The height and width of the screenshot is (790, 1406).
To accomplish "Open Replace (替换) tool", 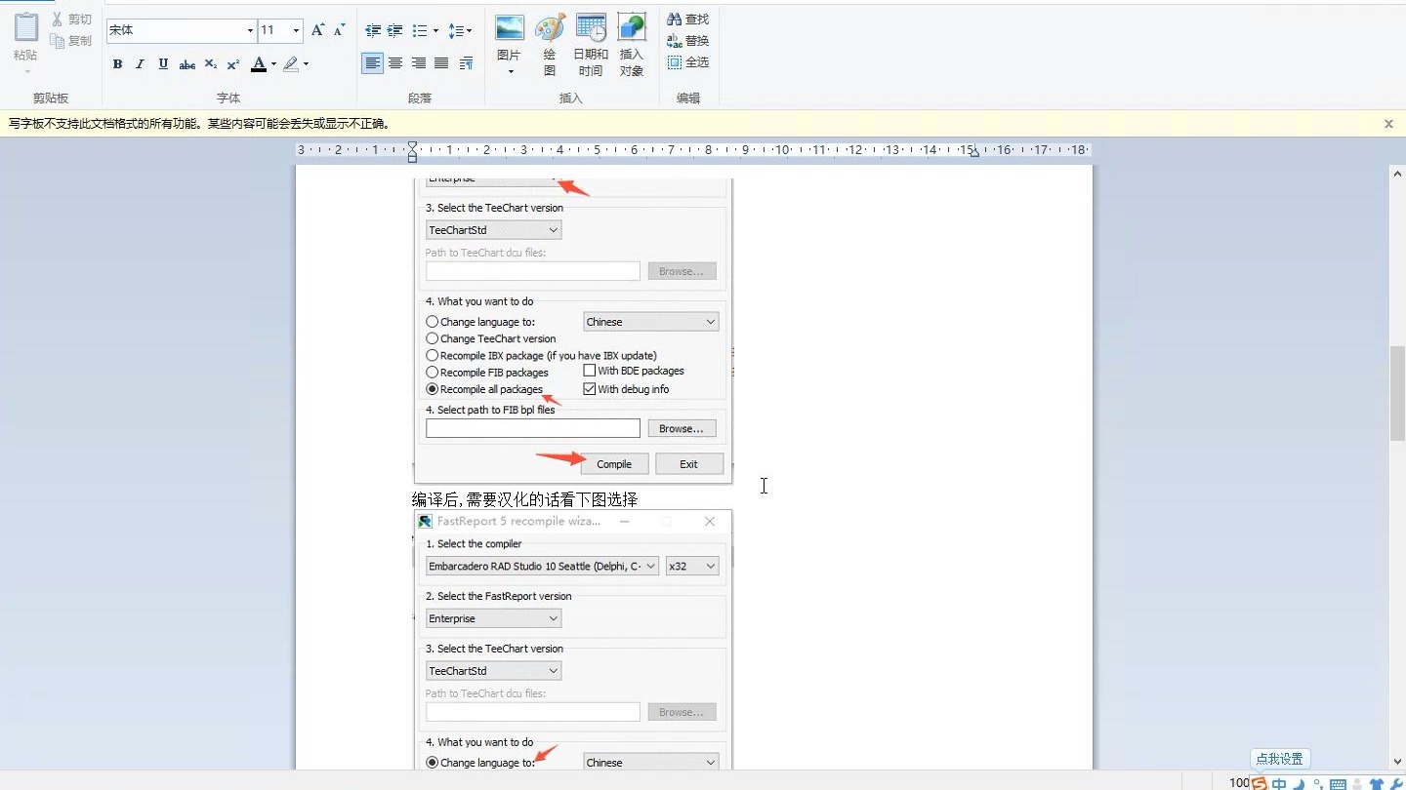I will click(x=688, y=41).
